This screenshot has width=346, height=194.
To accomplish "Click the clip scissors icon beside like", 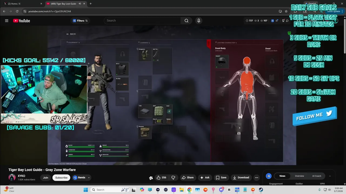I will coord(151,178).
